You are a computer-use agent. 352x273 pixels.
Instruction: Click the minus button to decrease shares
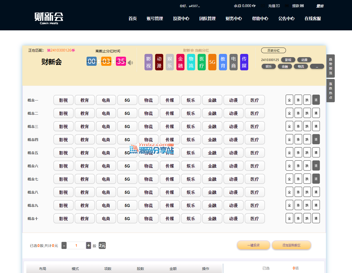pyautogui.click(x=64, y=245)
